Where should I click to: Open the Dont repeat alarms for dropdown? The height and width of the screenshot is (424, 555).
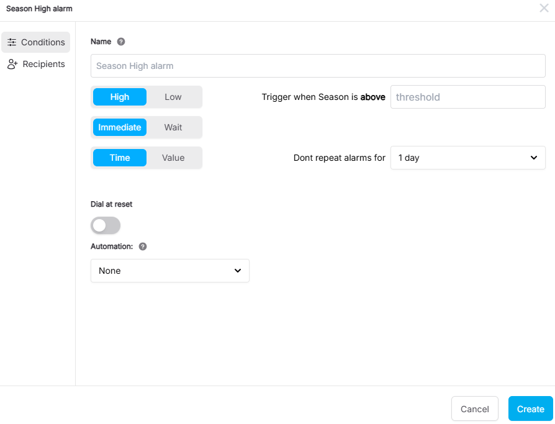tap(467, 158)
